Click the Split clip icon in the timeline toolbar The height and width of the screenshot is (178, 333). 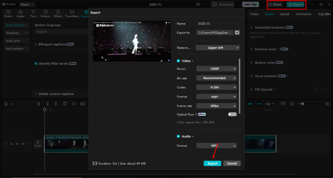39,104
